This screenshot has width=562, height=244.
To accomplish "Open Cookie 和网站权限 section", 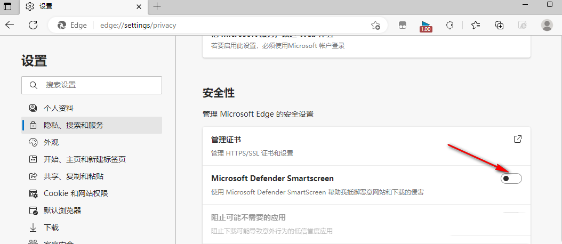I will click(x=92, y=193).
